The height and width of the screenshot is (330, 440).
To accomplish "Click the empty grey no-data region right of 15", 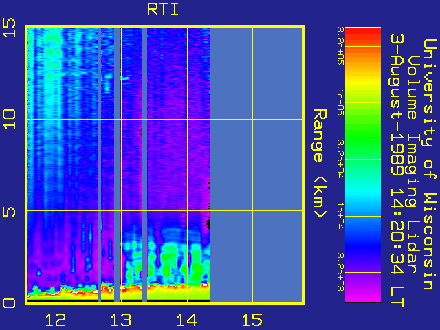I will 278,165.
